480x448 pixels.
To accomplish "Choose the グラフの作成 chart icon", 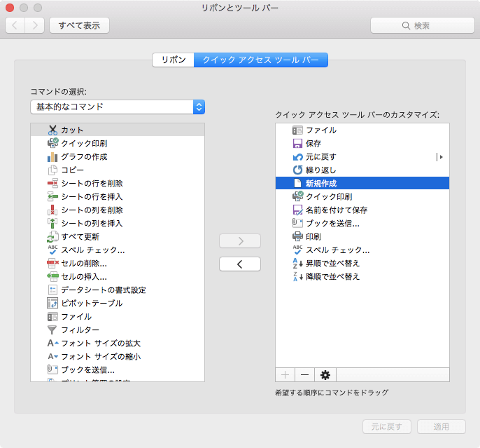I will [52, 156].
